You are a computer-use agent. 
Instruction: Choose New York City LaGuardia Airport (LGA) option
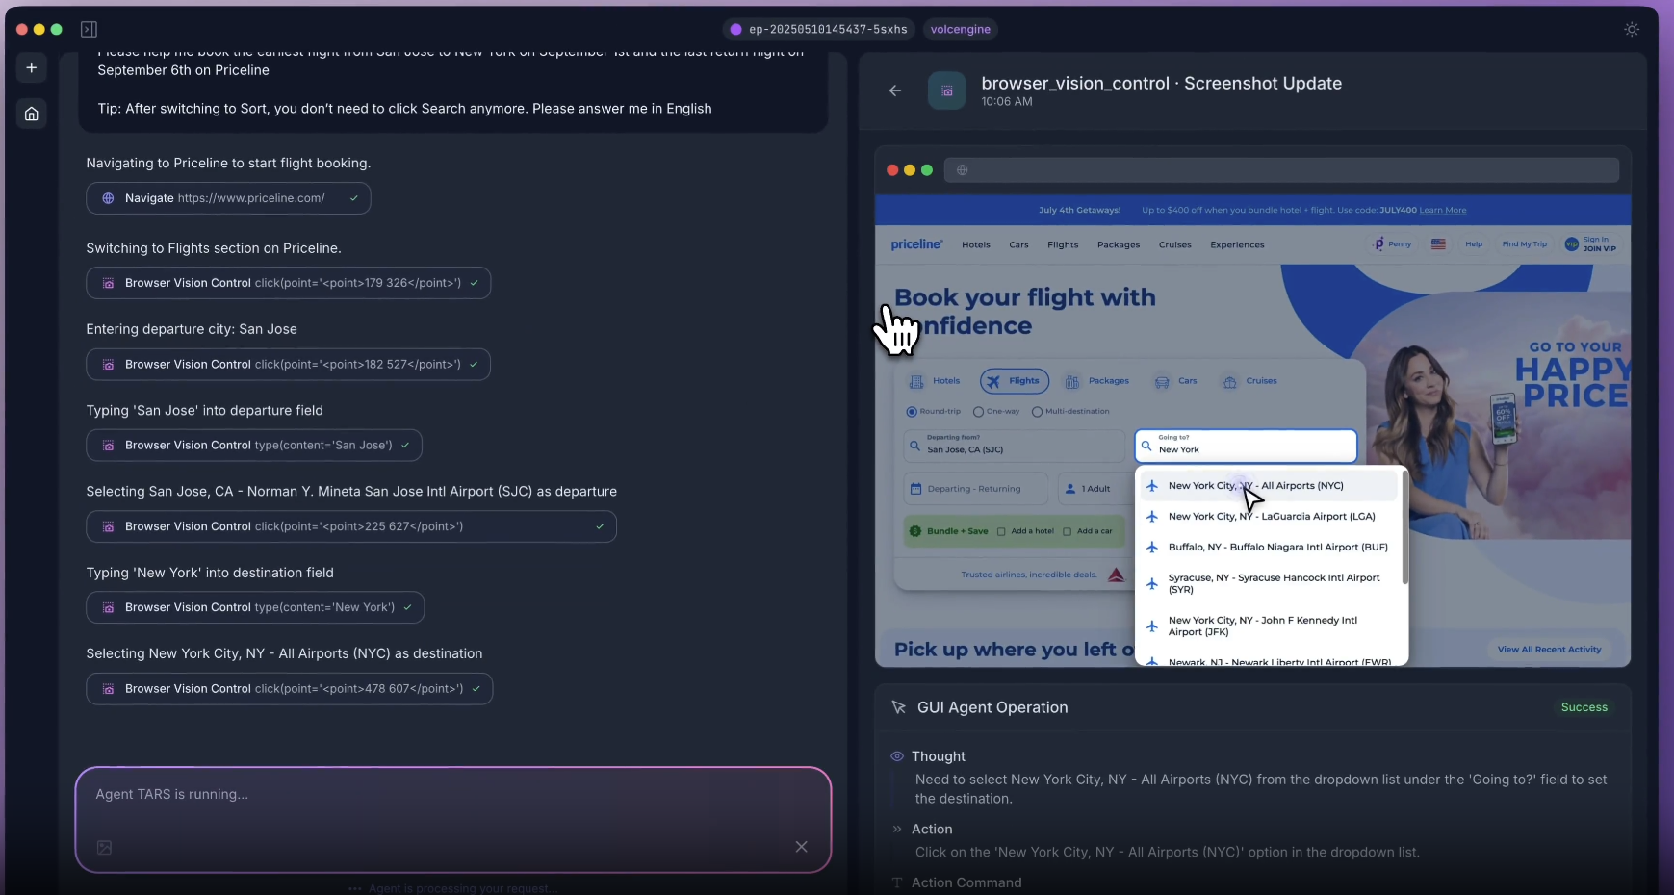click(1271, 517)
